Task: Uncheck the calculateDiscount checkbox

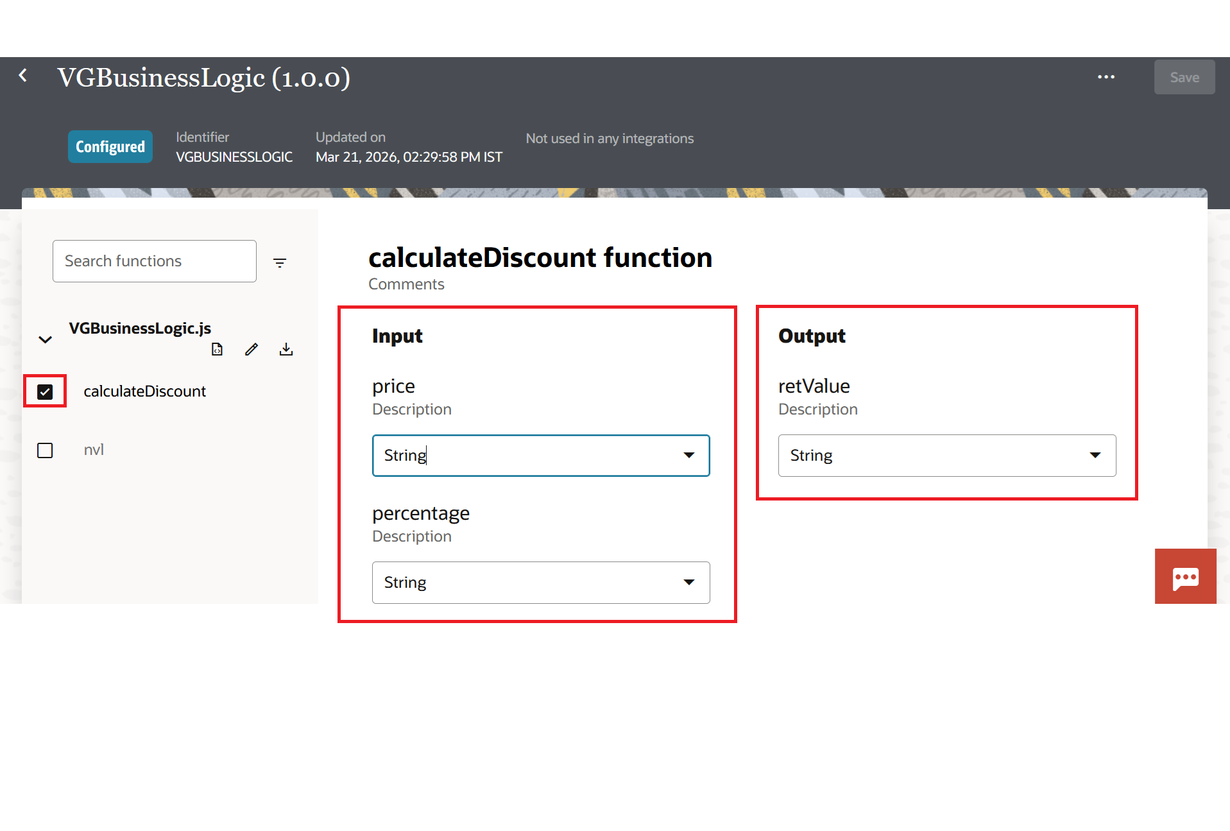Action: [x=45, y=391]
